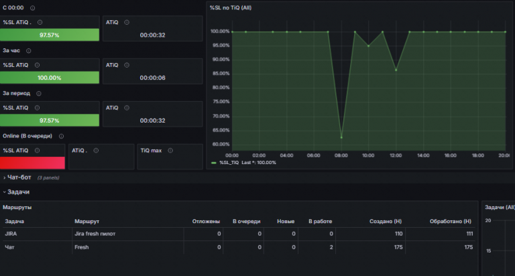Viewport: 515px width, 276px height.
Task: Open the "%SL по TiQ (All)" panel title menu
Action: click(x=231, y=7)
